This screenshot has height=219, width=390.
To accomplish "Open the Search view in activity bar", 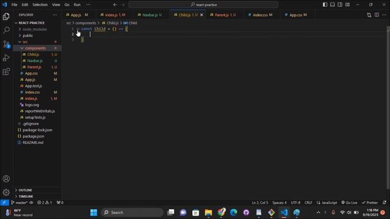I will pos(6,30).
